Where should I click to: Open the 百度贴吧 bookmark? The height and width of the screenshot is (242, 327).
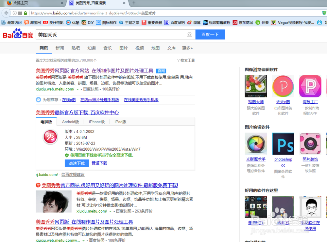[x=175, y=23]
